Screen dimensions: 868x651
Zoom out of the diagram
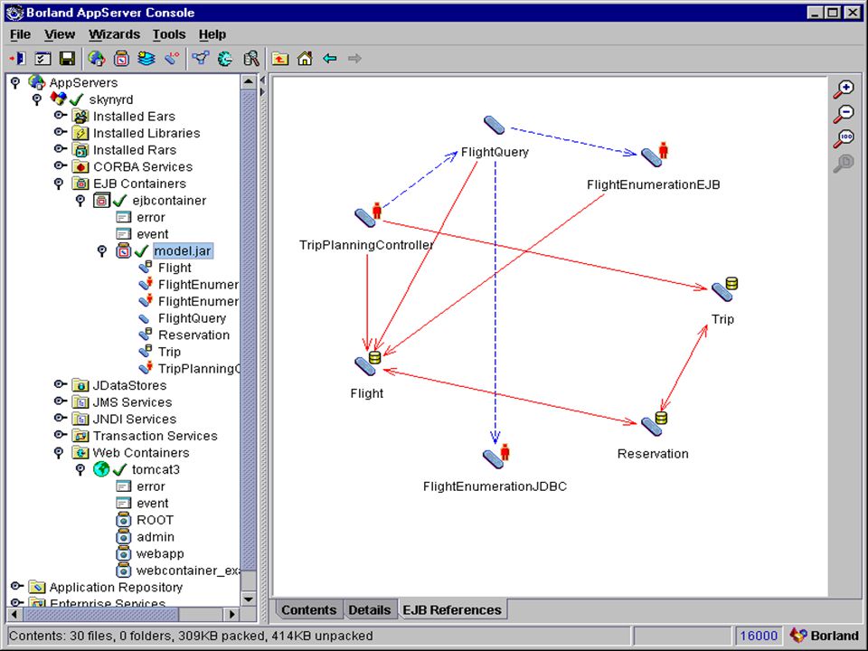tap(844, 114)
